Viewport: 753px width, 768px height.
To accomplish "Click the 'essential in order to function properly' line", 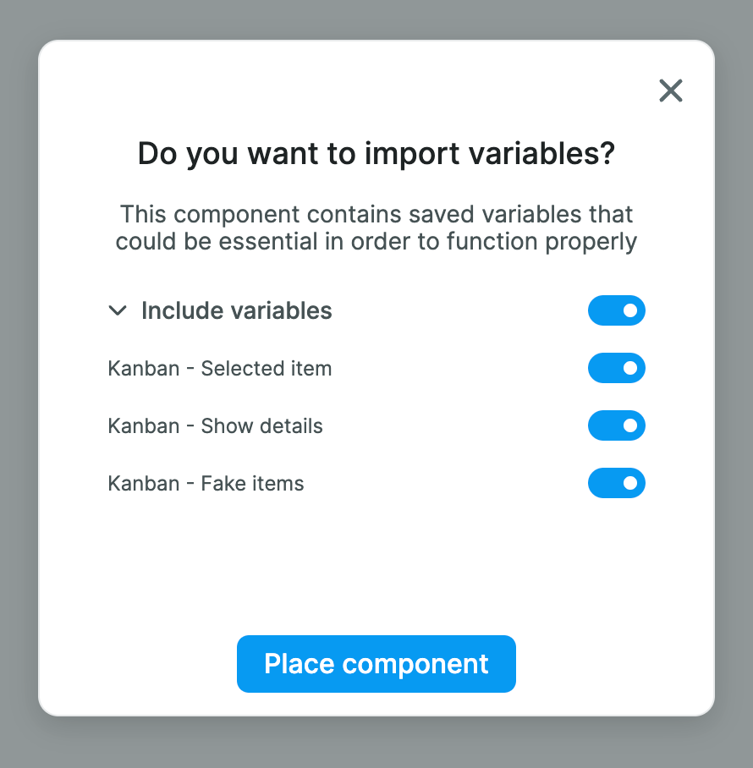I will tap(376, 242).
